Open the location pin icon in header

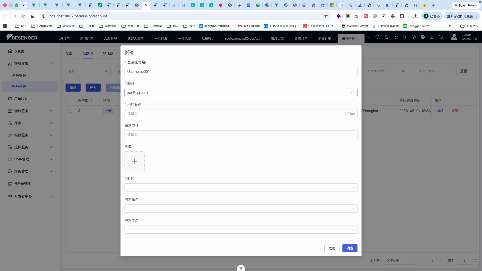coord(387,37)
